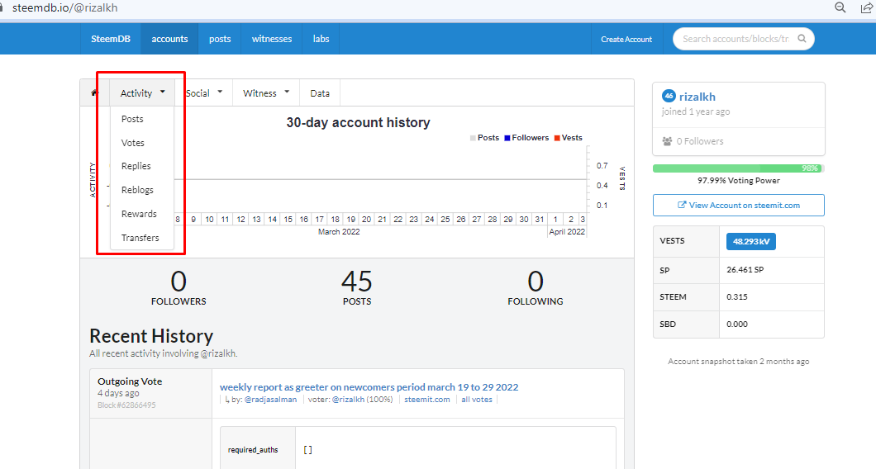
Task: Click Outgoing Vote entry label
Action: click(x=130, y=381)
